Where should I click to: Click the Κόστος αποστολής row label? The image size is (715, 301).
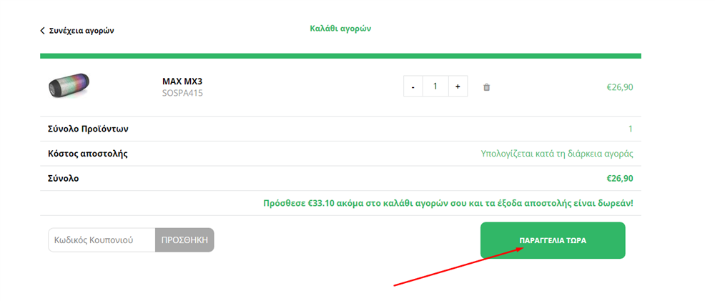(x=87, y=154)
